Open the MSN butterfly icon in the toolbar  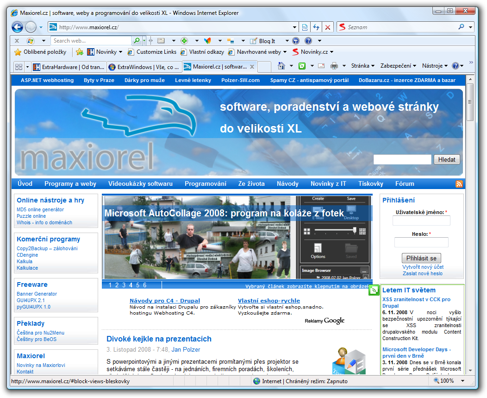click(207, 41)
